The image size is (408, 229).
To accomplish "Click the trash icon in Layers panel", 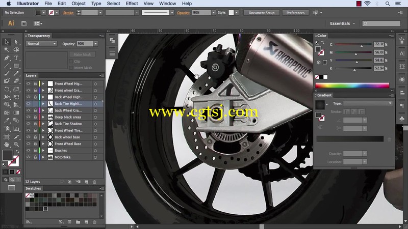I will 94,182.
